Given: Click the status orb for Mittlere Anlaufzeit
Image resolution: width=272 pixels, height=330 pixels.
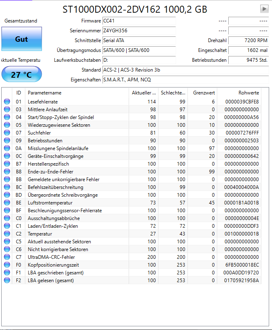Looking at the screenshot, I should pos(7,109).
